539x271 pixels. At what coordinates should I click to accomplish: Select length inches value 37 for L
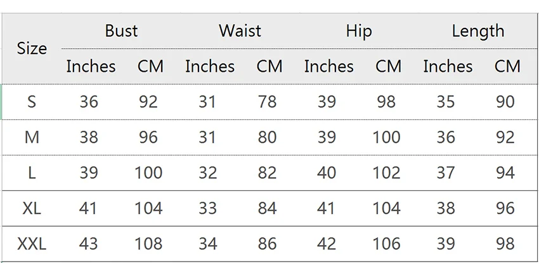click(446, 173)
